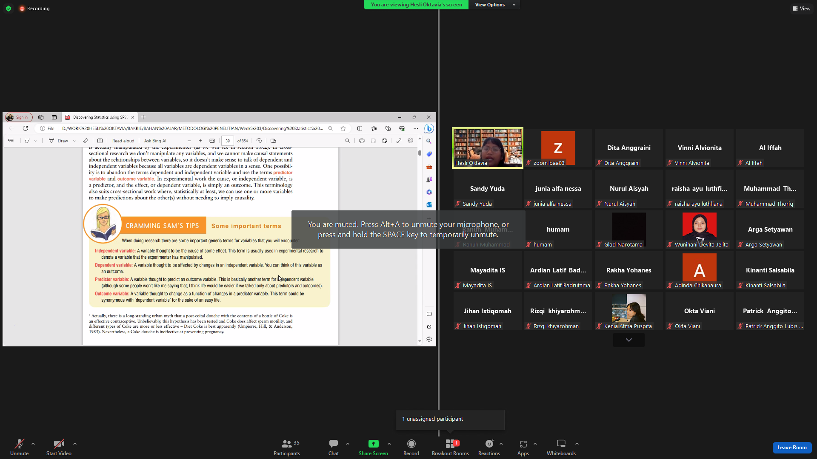
Task: Toggle the PDF Draw tool
Action: pos(58,141)
